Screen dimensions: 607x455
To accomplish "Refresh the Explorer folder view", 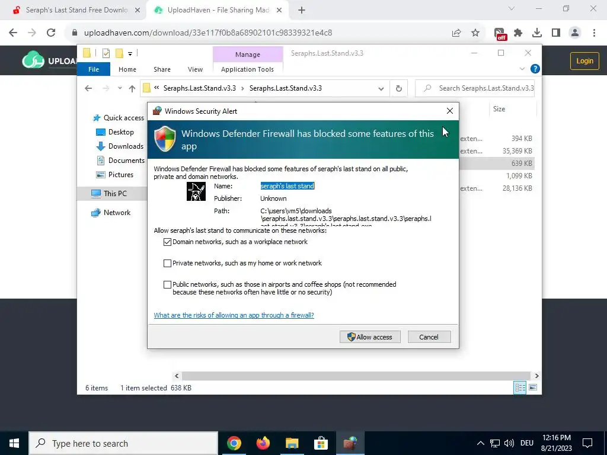I will [x=399, y=89].
